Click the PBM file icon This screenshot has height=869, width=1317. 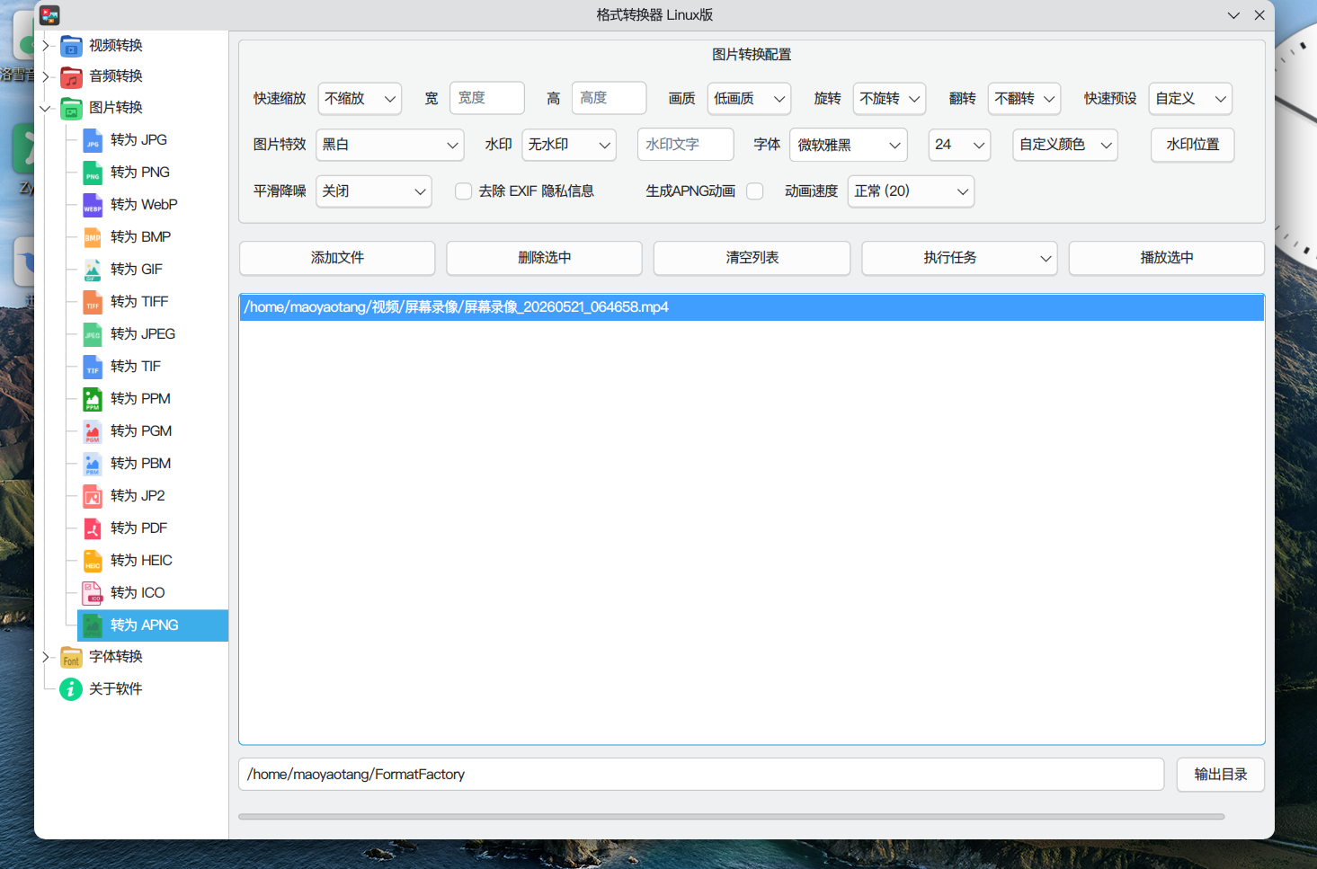pyautogui.click(x=93, y=465)
